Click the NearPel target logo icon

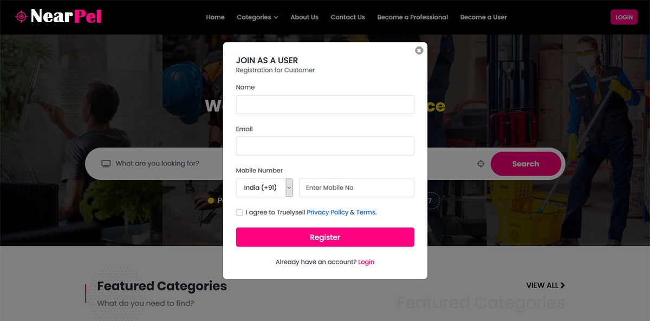tap(21, 17)
